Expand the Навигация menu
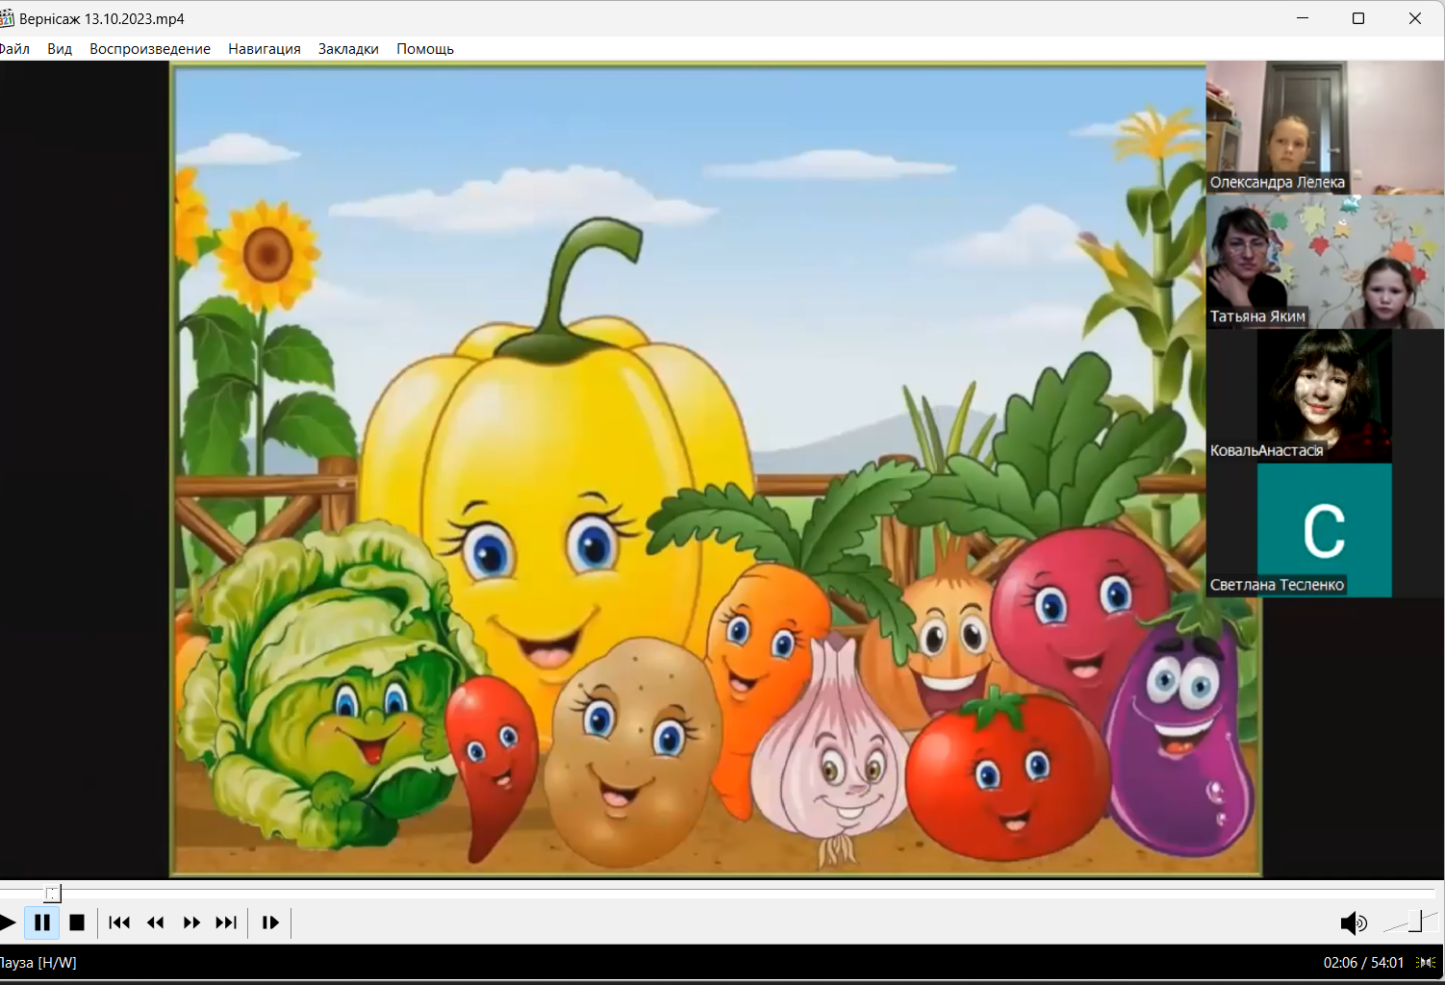Screen dimensions: 1445x985 (x=265, y=49)
